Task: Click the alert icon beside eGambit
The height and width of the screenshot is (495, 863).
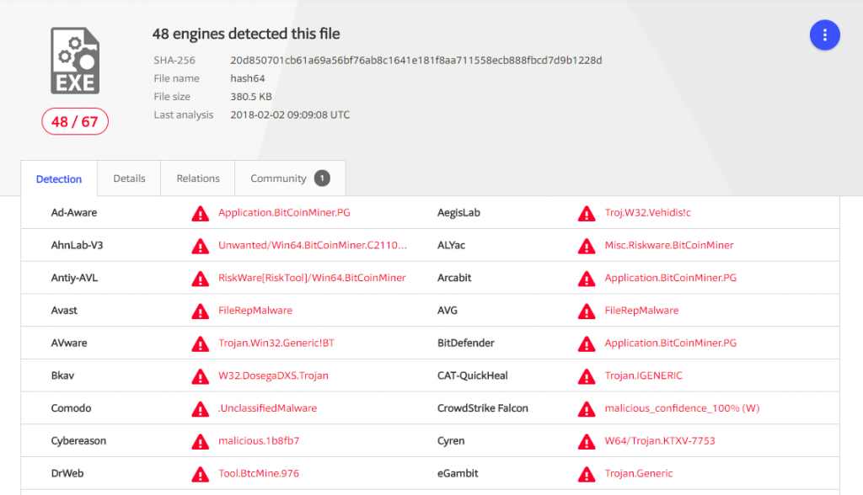Action: (586, 473)
